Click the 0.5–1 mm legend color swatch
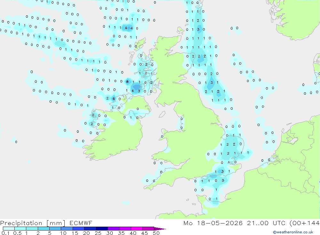 click(20, 229)
